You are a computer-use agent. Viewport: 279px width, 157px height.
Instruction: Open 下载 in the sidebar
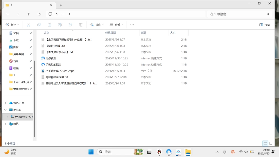coord(16,40)
